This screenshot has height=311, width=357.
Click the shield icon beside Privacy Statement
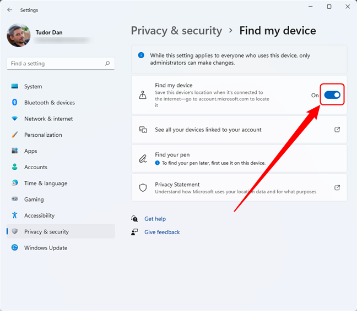coord(143,188)
